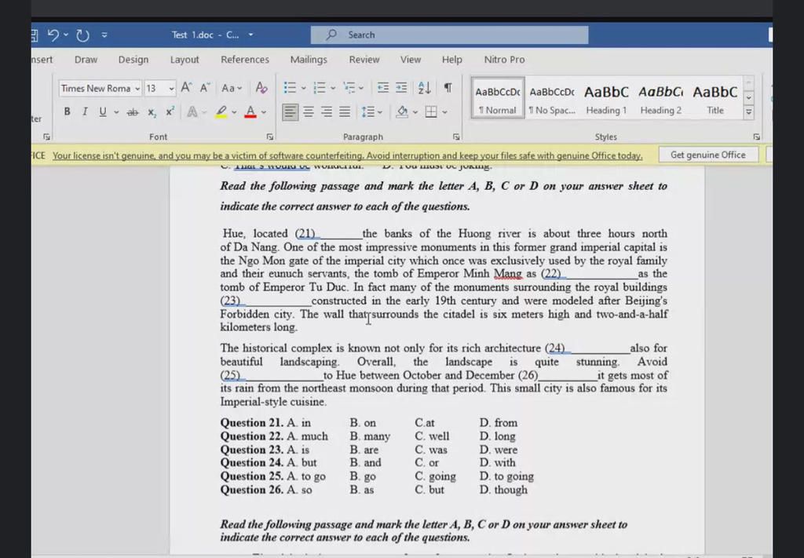
Task: Click the Clear All Formatting icon
Action: click(261, 88)
